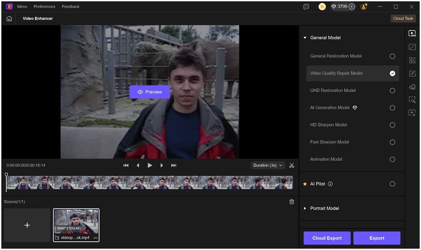The image size is (421, 250).
Task: Open the Menu item
Action: click(22, 6)
